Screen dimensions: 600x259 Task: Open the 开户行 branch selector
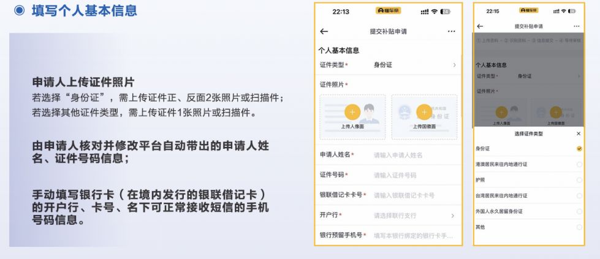tap(453, 216)
